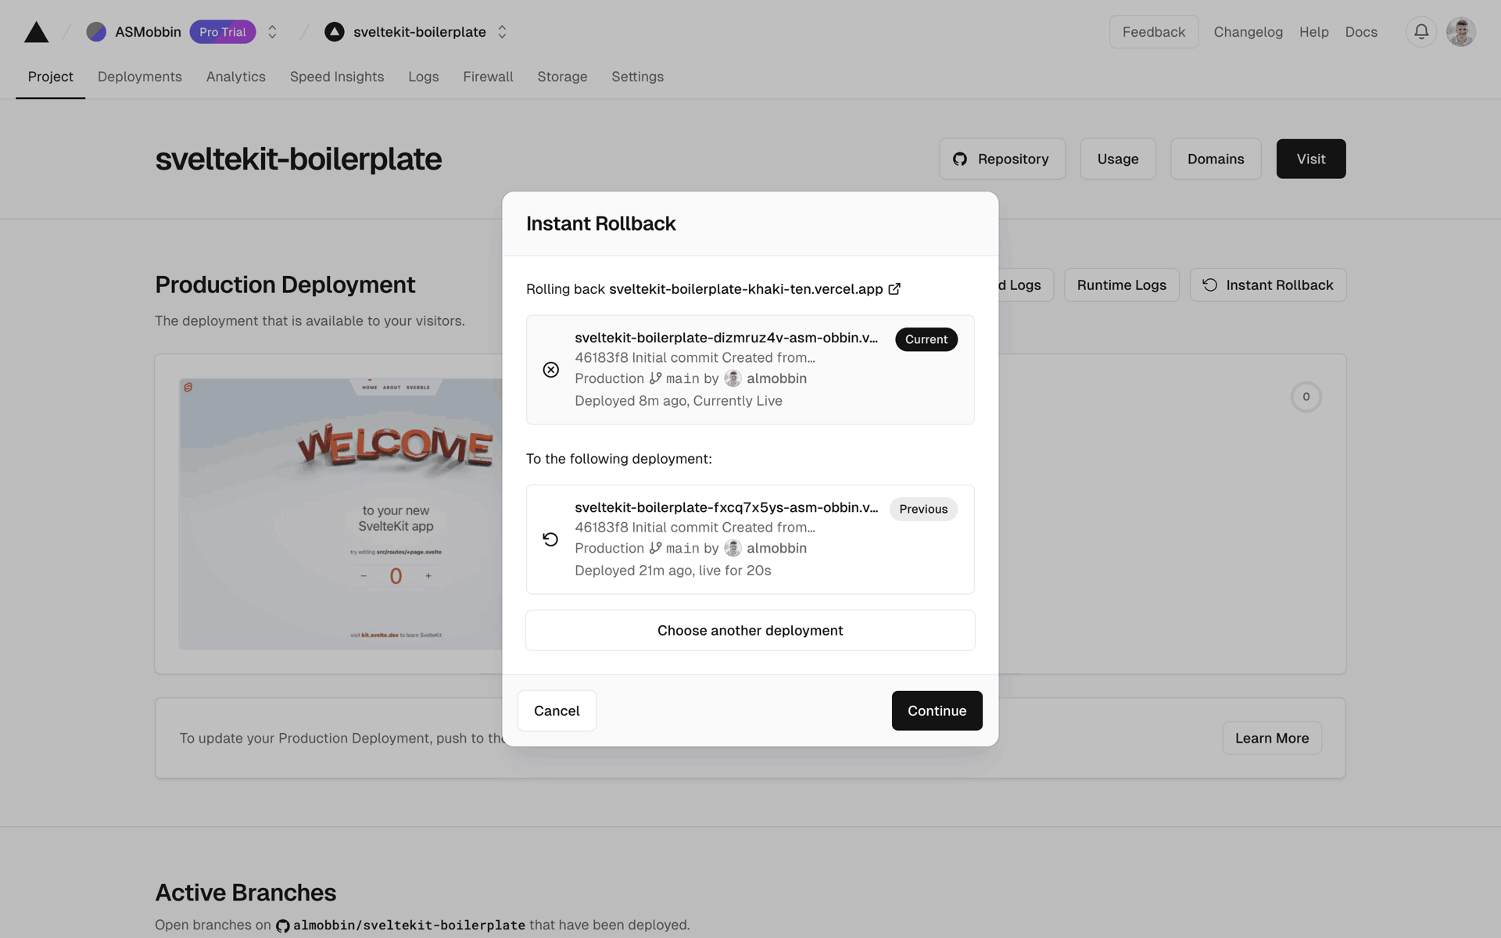Switch to the Project tab
This screenshot has height=938, width=1501.
point(51,77)
